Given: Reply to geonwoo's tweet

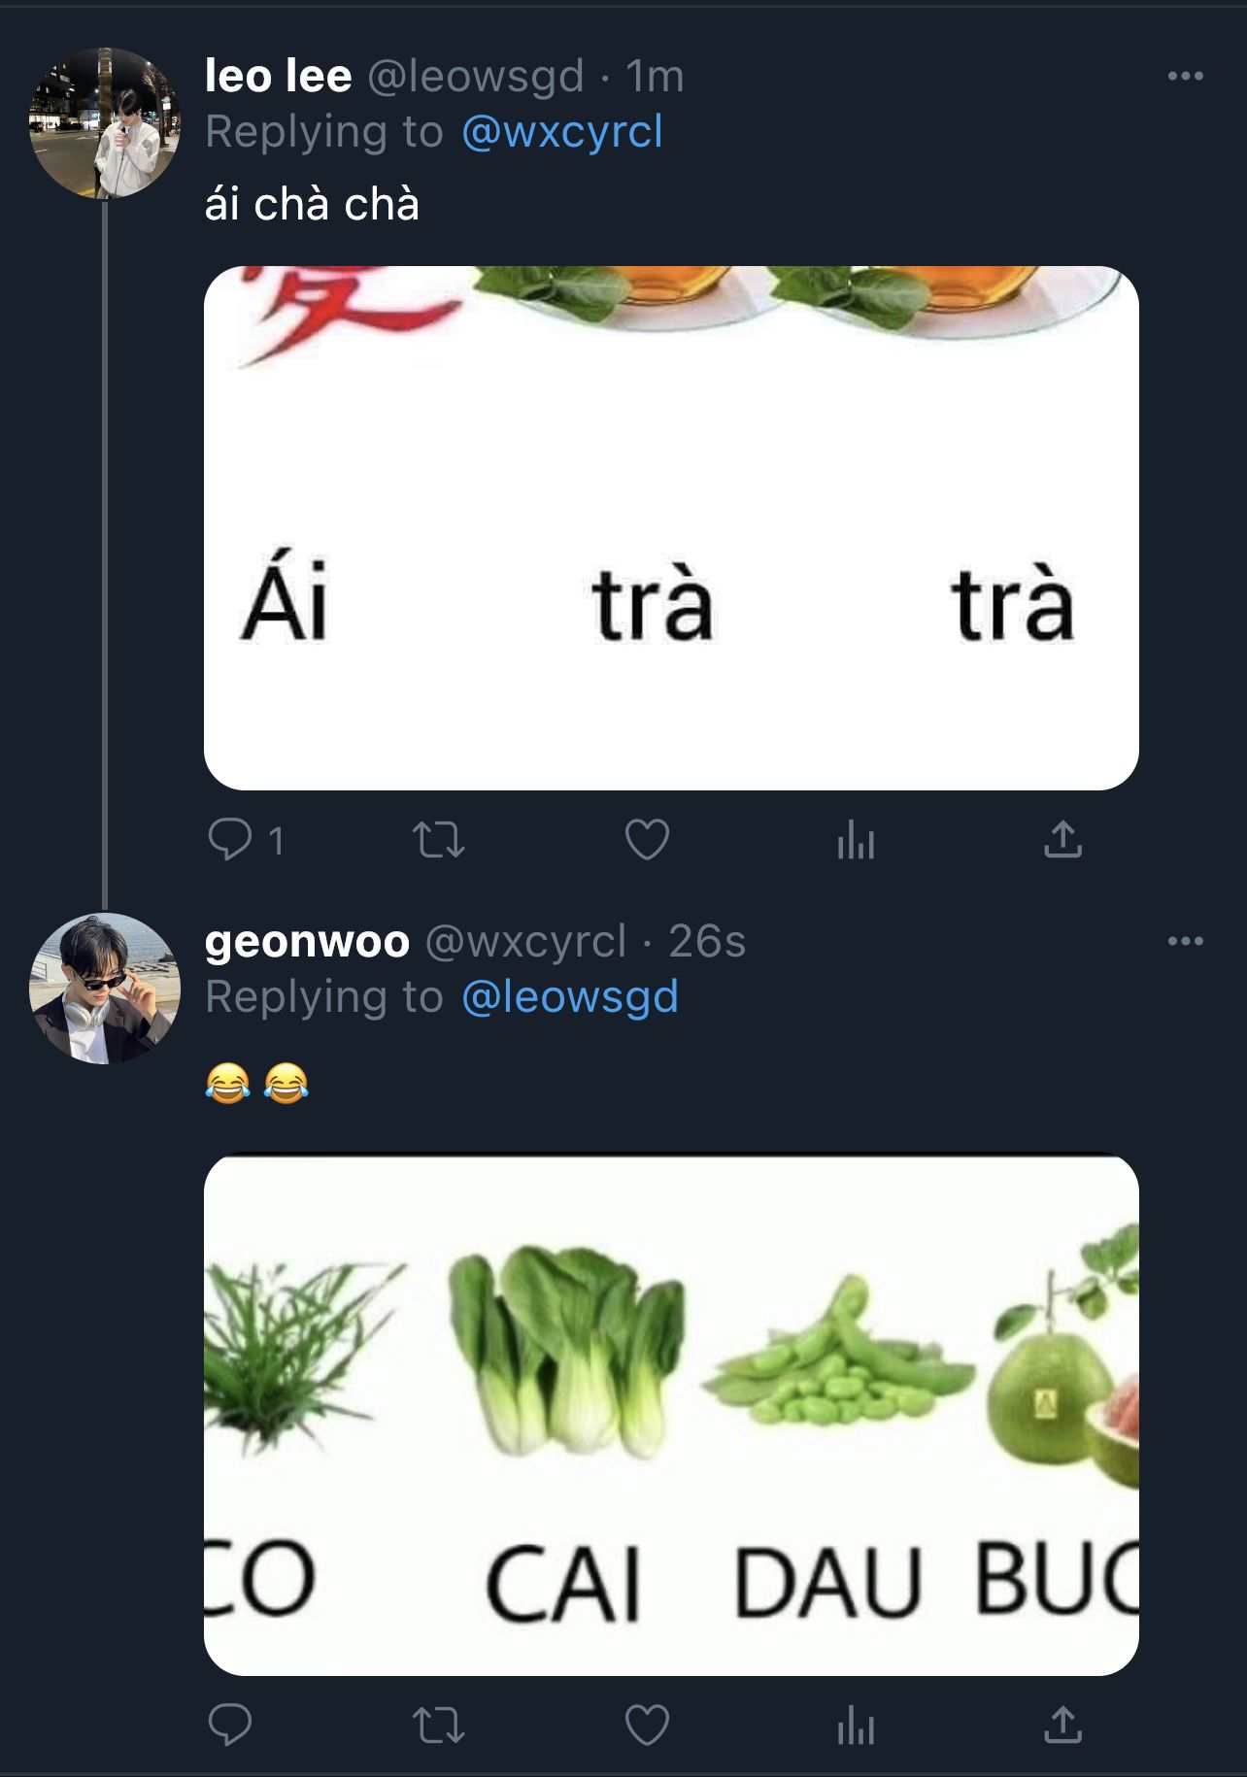Looking at the screenshot, I should click(230, 1725).
